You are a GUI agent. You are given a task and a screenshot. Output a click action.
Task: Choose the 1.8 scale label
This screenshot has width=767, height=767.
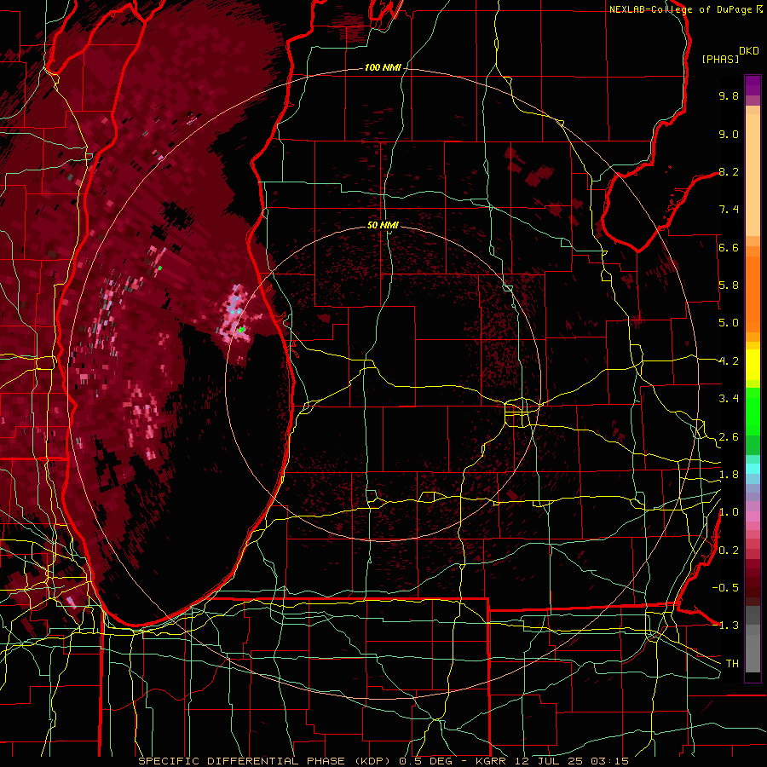point(729,475)
